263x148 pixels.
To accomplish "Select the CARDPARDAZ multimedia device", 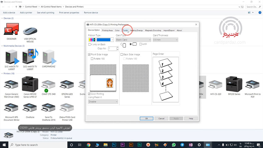I will (x=49, y=59).
